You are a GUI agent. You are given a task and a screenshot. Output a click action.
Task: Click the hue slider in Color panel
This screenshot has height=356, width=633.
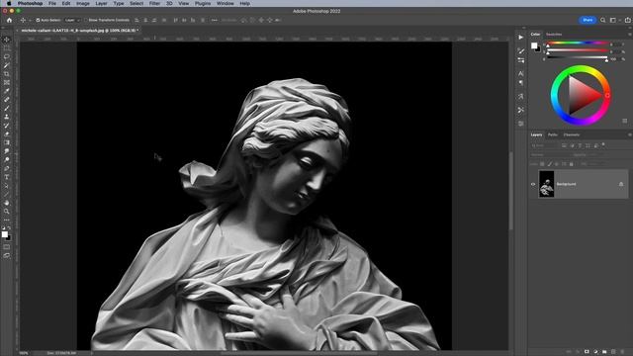(x=578, y=43)
